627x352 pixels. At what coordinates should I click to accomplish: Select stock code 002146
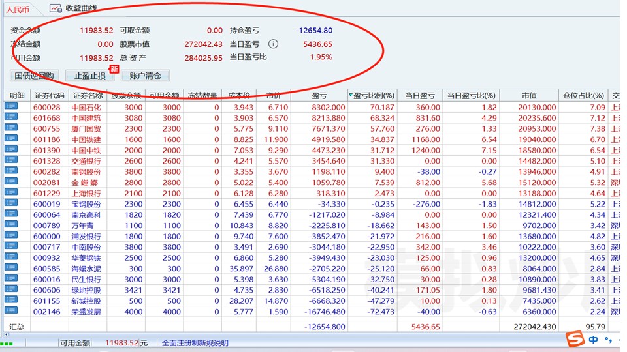tap(47, 312)
